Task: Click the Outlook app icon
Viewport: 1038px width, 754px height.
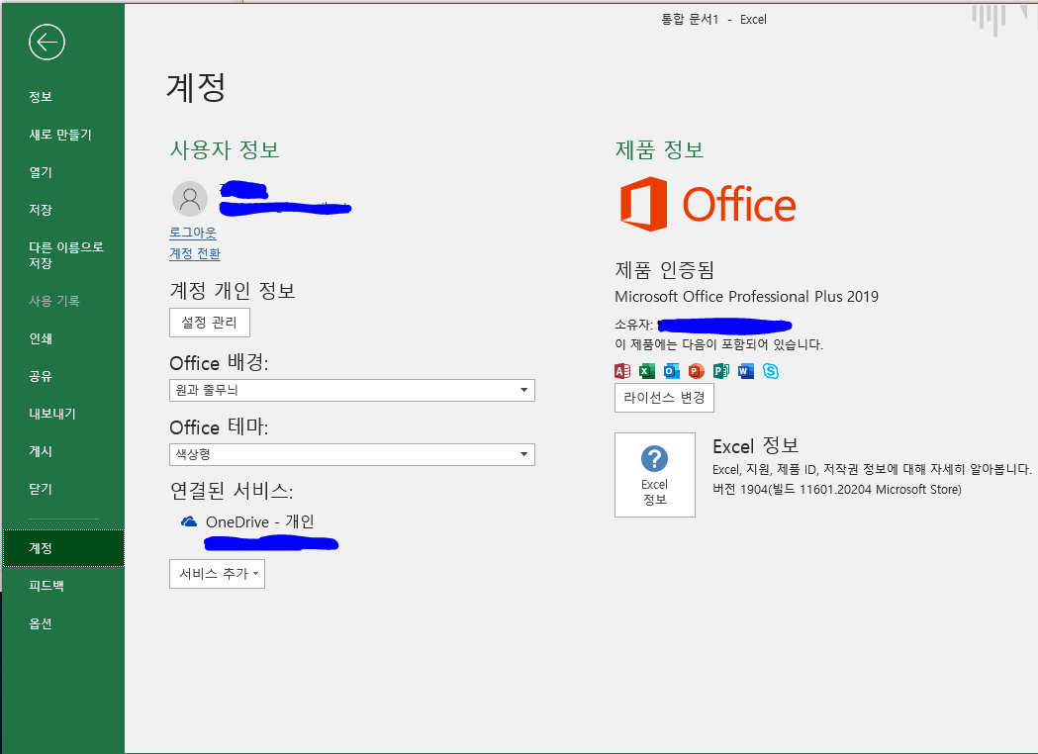Action: (671, 371)
